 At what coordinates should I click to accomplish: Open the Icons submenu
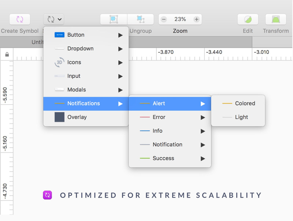(x=86, y=62)
